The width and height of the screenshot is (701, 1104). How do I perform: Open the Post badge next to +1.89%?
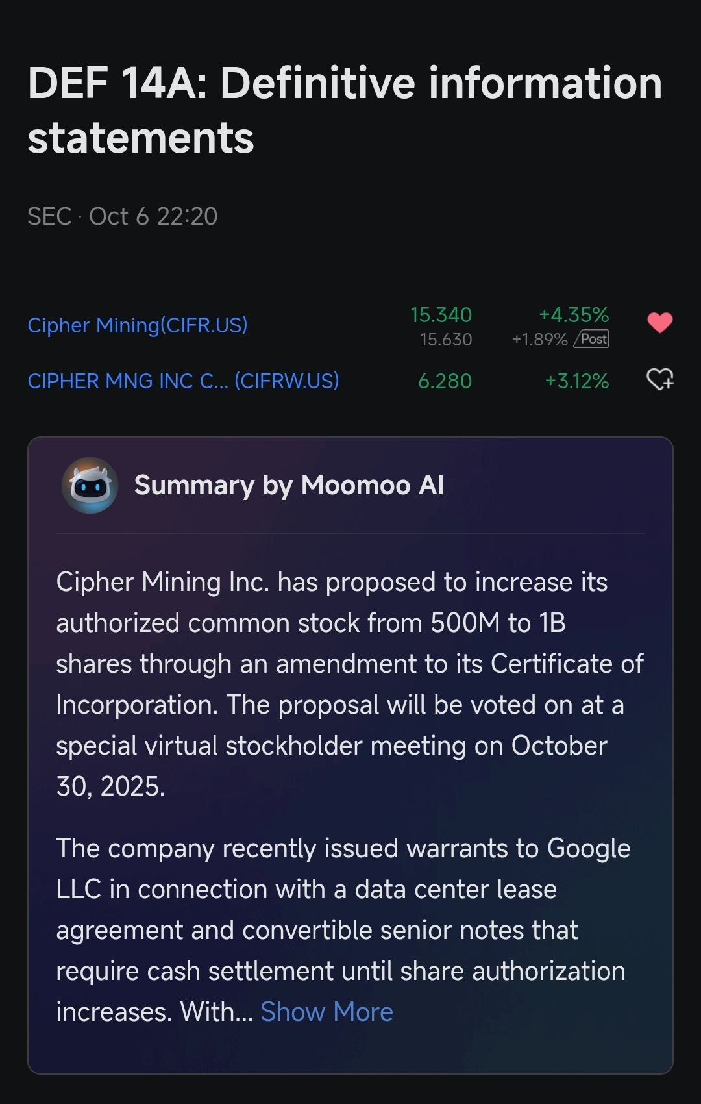tap(591, 338)
